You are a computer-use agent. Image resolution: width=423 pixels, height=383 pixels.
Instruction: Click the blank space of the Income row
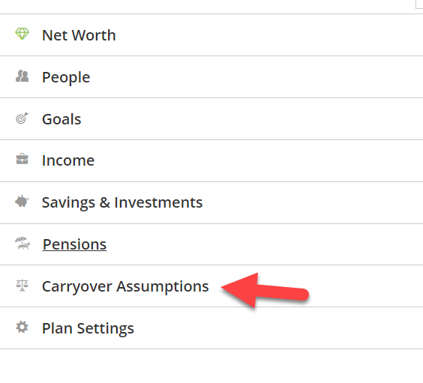(x=259, y=160)
